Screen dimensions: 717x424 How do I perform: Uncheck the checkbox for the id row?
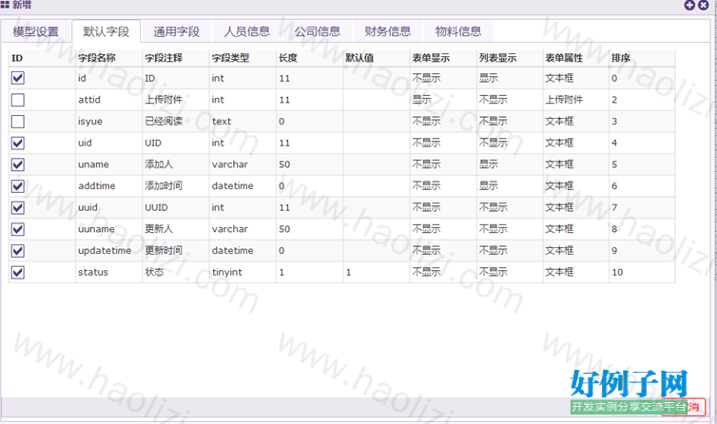pyautogui.click(x=18, y=78)
